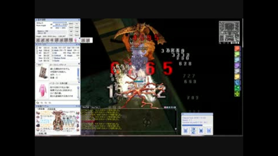278x156 pixels.
Task: Collapse the costume description panel arrow
Action: [x=79, y=82]
